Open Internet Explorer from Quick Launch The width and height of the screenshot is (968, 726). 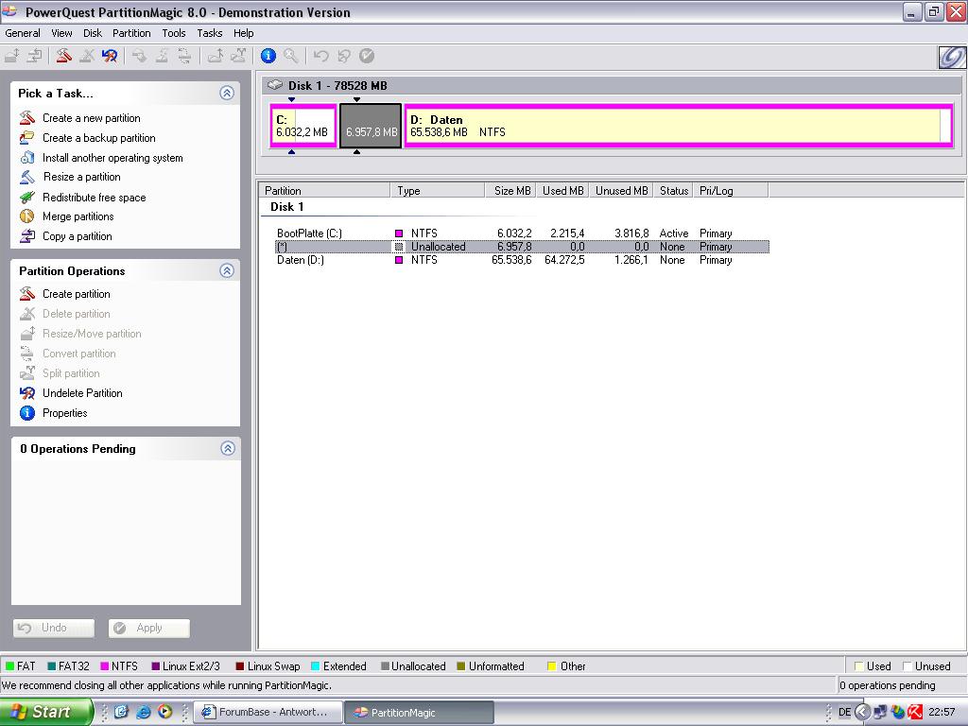[x=144, y=712]
